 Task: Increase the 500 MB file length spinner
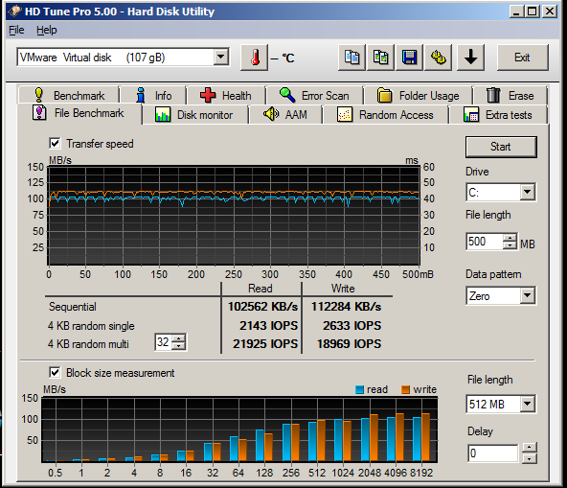510,238
